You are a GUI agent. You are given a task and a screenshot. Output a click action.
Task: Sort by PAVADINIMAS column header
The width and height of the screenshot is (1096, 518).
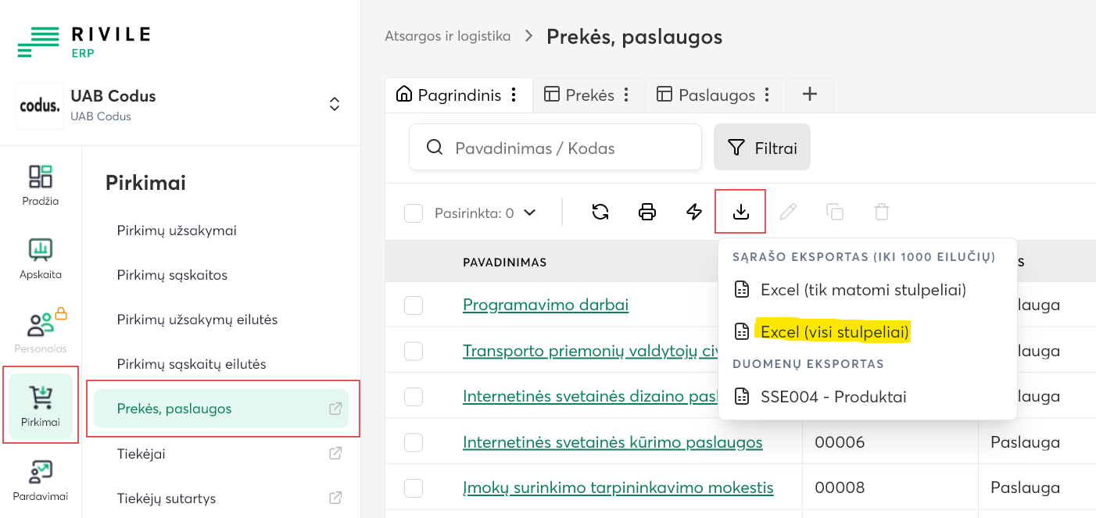(504, 262)
